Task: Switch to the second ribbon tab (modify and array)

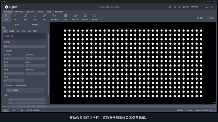Action: pos(19,12)
